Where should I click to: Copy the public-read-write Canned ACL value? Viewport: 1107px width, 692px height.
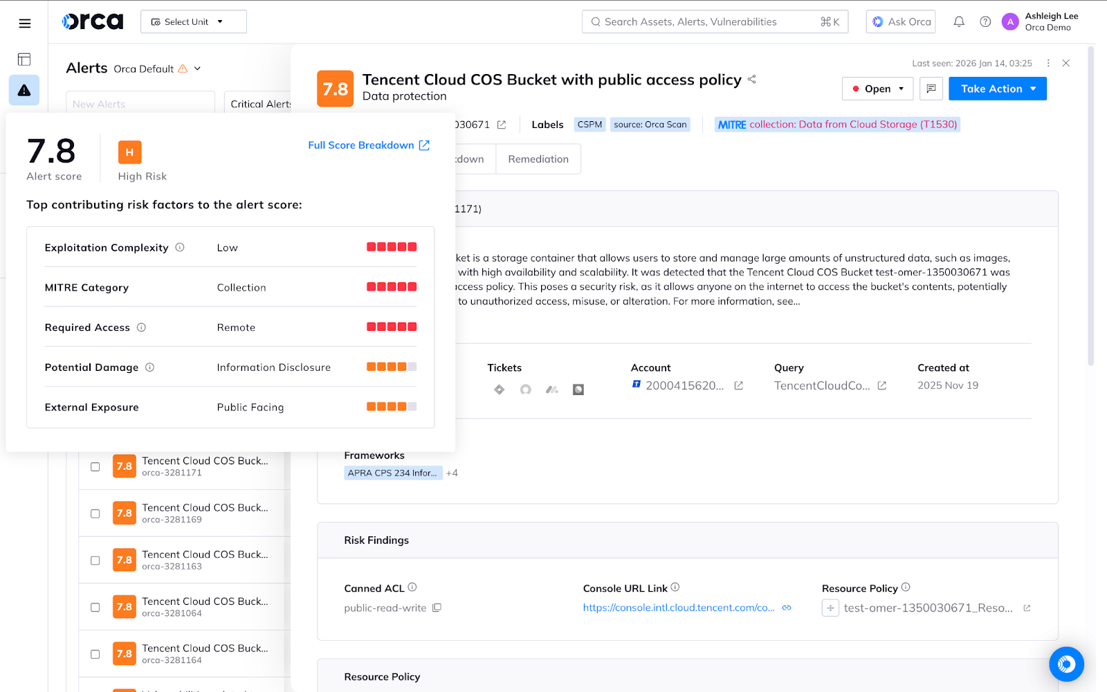437,608
